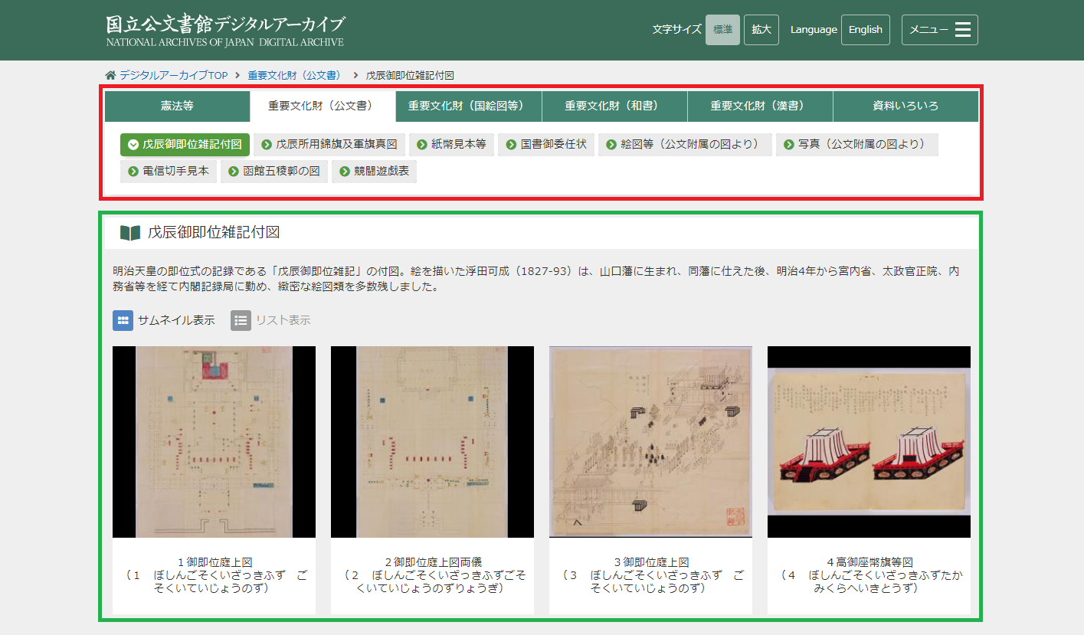Go to デジタルアーカイブTOP breadcrumb link
The width and height of the screenshot is (1084, 635).
tap(173, 76)
